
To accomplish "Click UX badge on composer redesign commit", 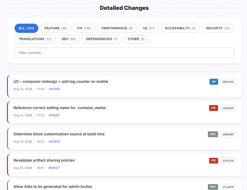I will 214,82.
